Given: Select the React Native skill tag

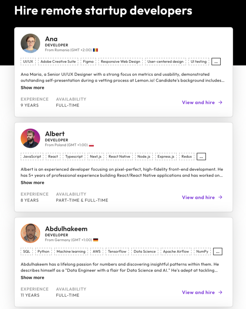Looking at the screenshot, I should point(120,157).
